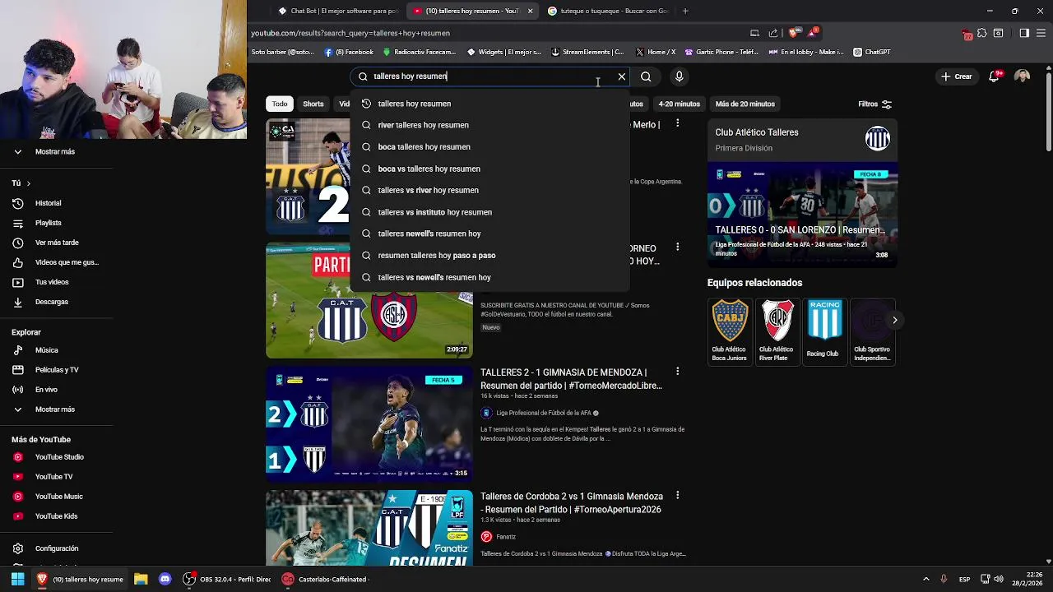Click the Brave Shields icon in address bar

(793, 33)
